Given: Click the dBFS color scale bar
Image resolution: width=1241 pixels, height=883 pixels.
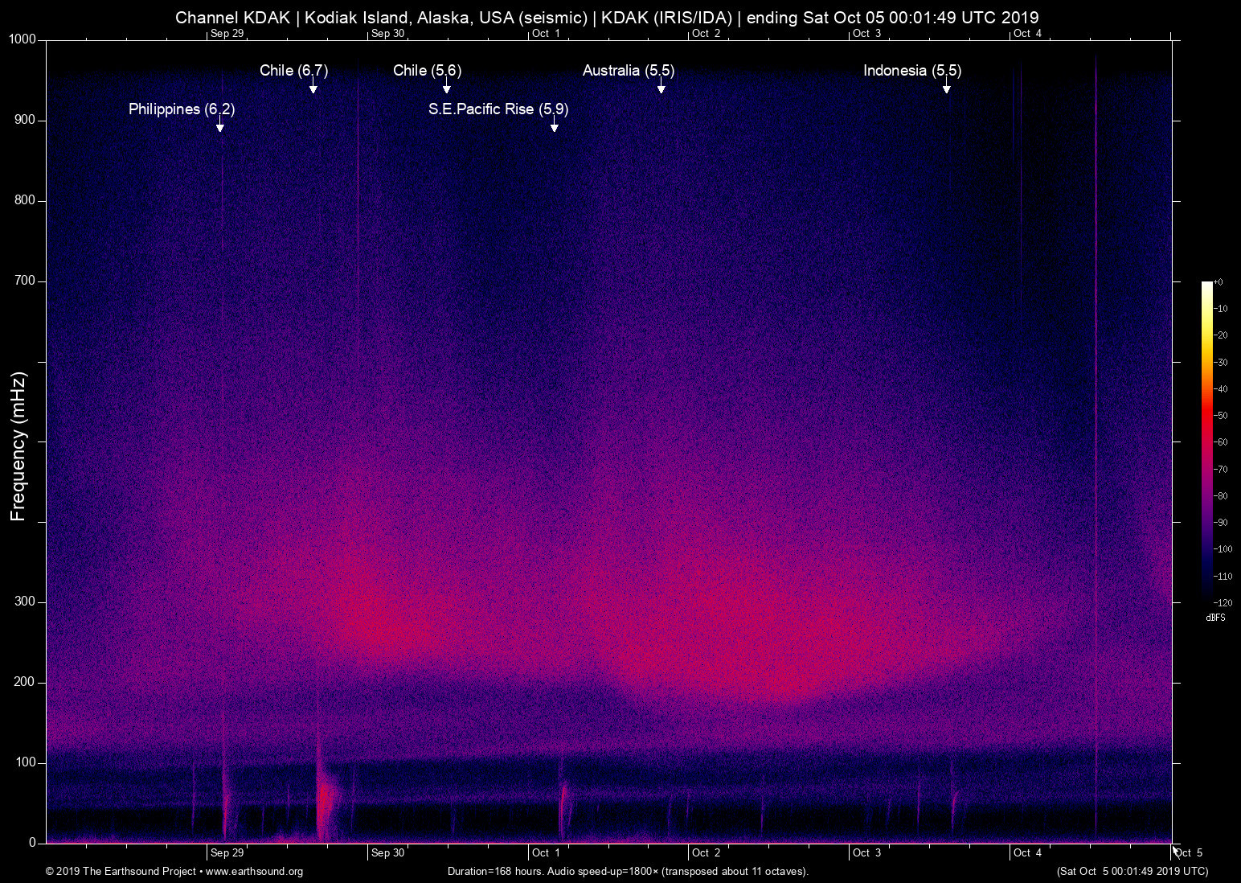Looking at the screenshot, I should (1206, 441).
